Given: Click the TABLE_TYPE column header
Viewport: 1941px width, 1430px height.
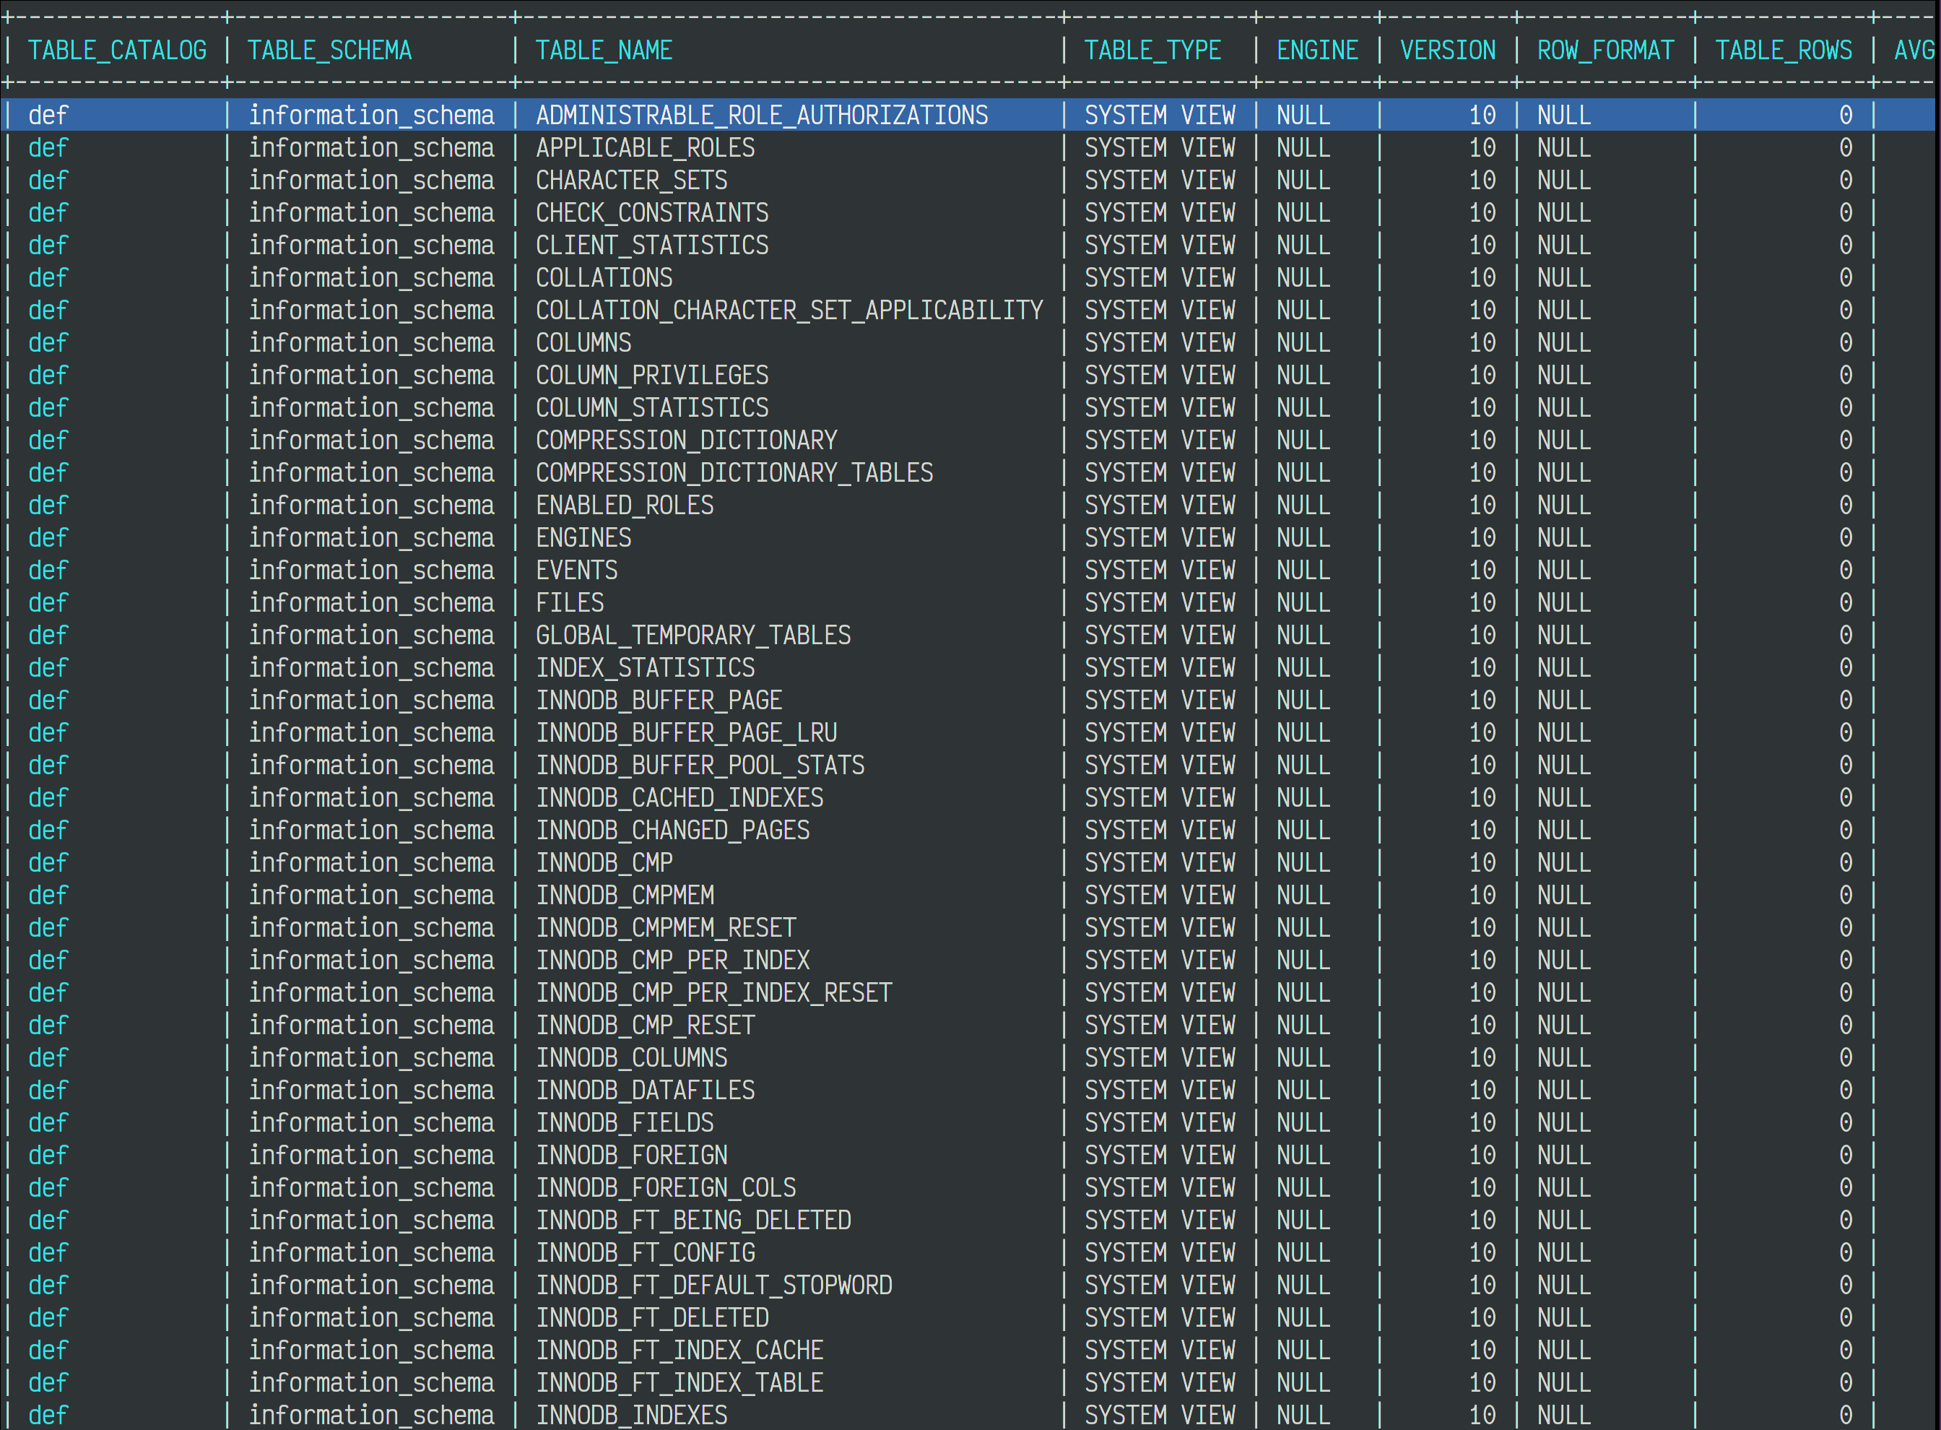Looking at the screenshot, I should tap(1152, 49).
